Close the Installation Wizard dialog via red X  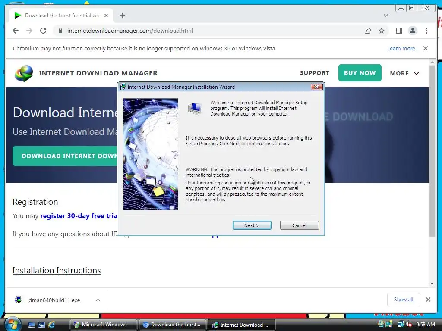pyautogui.click(x=316, y=87)
